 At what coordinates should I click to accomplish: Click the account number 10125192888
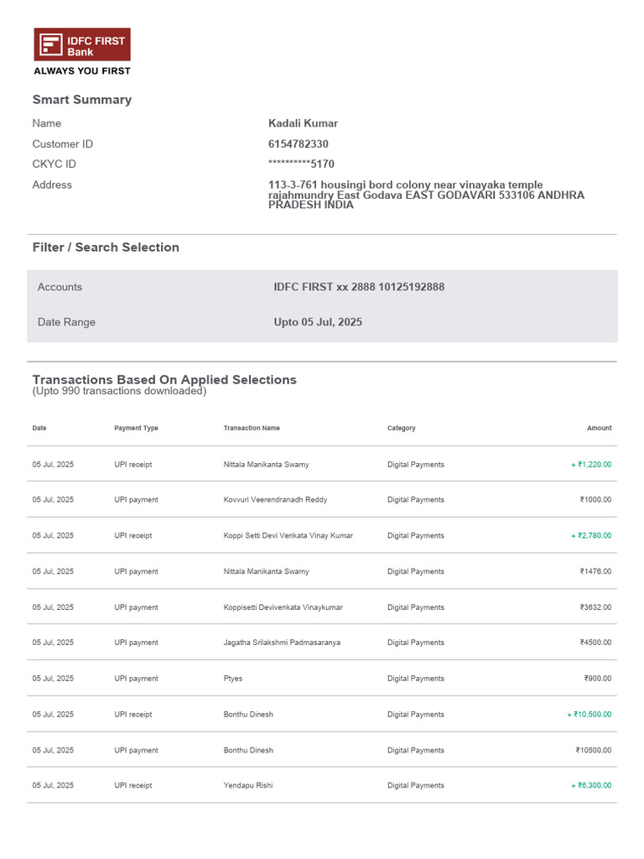(x=411, y=287)
